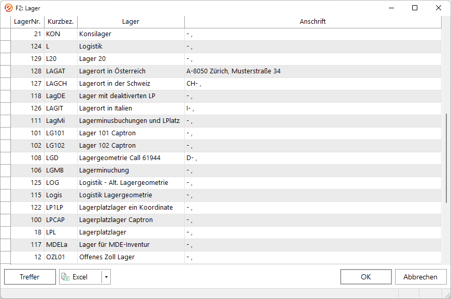Click the resize grip in status bar
This screenshot has height=299, width=451.
click(447, 295)
